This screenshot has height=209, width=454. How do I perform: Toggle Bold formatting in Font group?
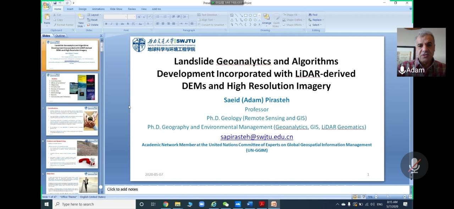106,24
